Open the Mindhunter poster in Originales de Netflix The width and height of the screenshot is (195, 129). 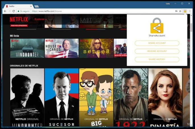(x=27, y=98)
